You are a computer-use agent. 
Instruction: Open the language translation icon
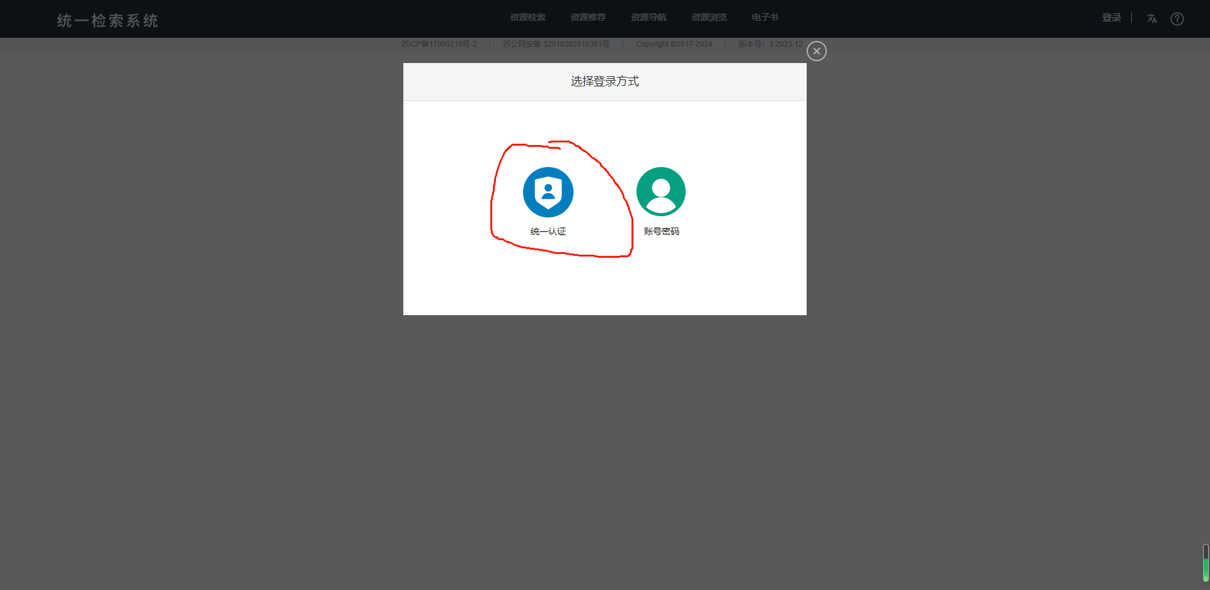[1151, 19]
